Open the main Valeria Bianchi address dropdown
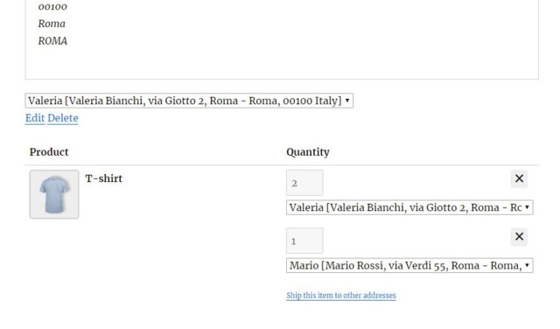This screenshot has width=560, height=329. 189,100
